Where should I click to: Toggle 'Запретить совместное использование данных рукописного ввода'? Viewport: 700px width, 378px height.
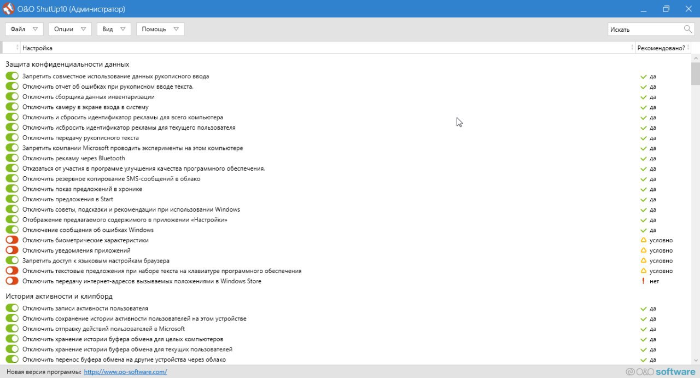click(12, 77)
